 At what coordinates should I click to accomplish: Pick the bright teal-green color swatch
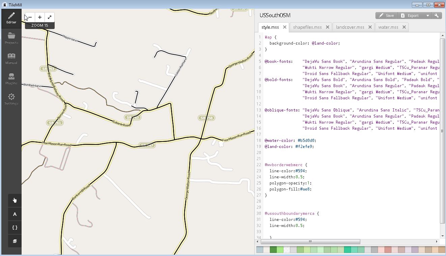[347, 250]
